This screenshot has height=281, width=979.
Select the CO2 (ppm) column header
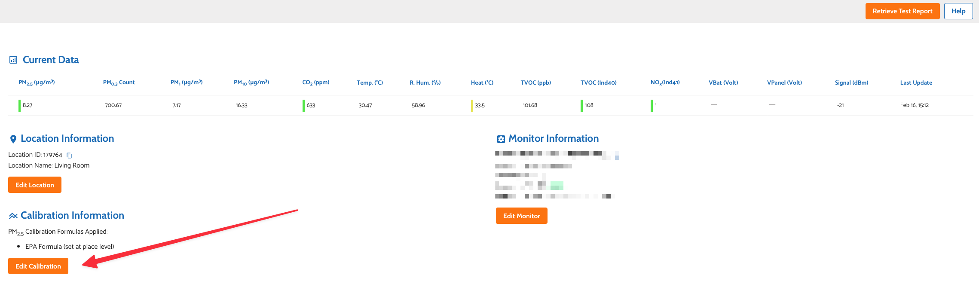click(315, 82)
